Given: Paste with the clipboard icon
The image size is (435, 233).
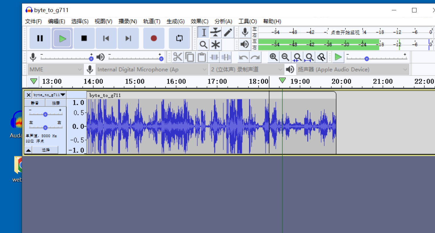Looking at the screenshot, I should 202,57.
